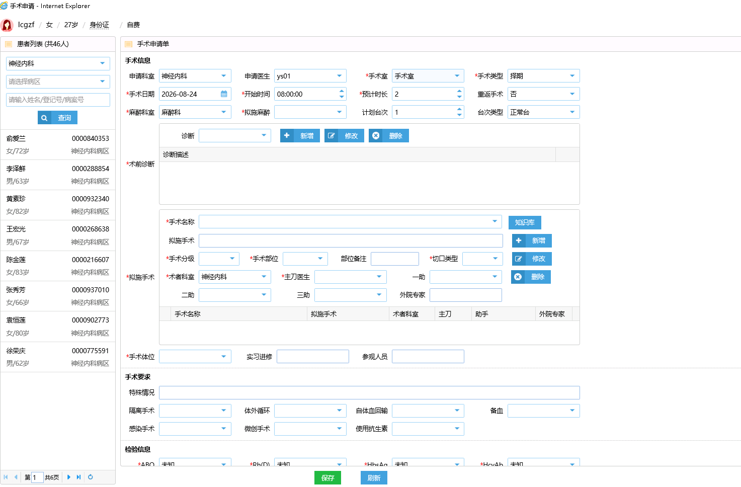Click the patient avatar icon

pos(7,25)
